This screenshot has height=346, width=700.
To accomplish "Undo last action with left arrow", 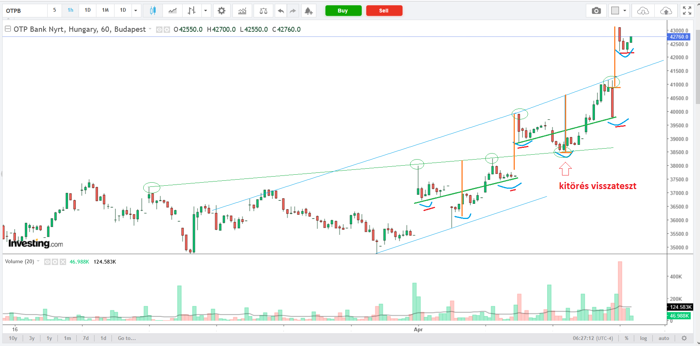I will coord(281,11).
